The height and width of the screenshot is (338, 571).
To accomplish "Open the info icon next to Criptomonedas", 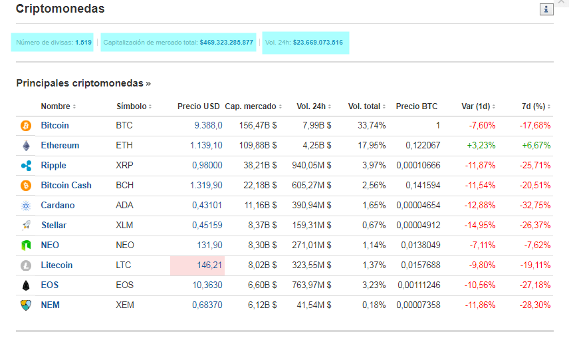I will point(546,9).
